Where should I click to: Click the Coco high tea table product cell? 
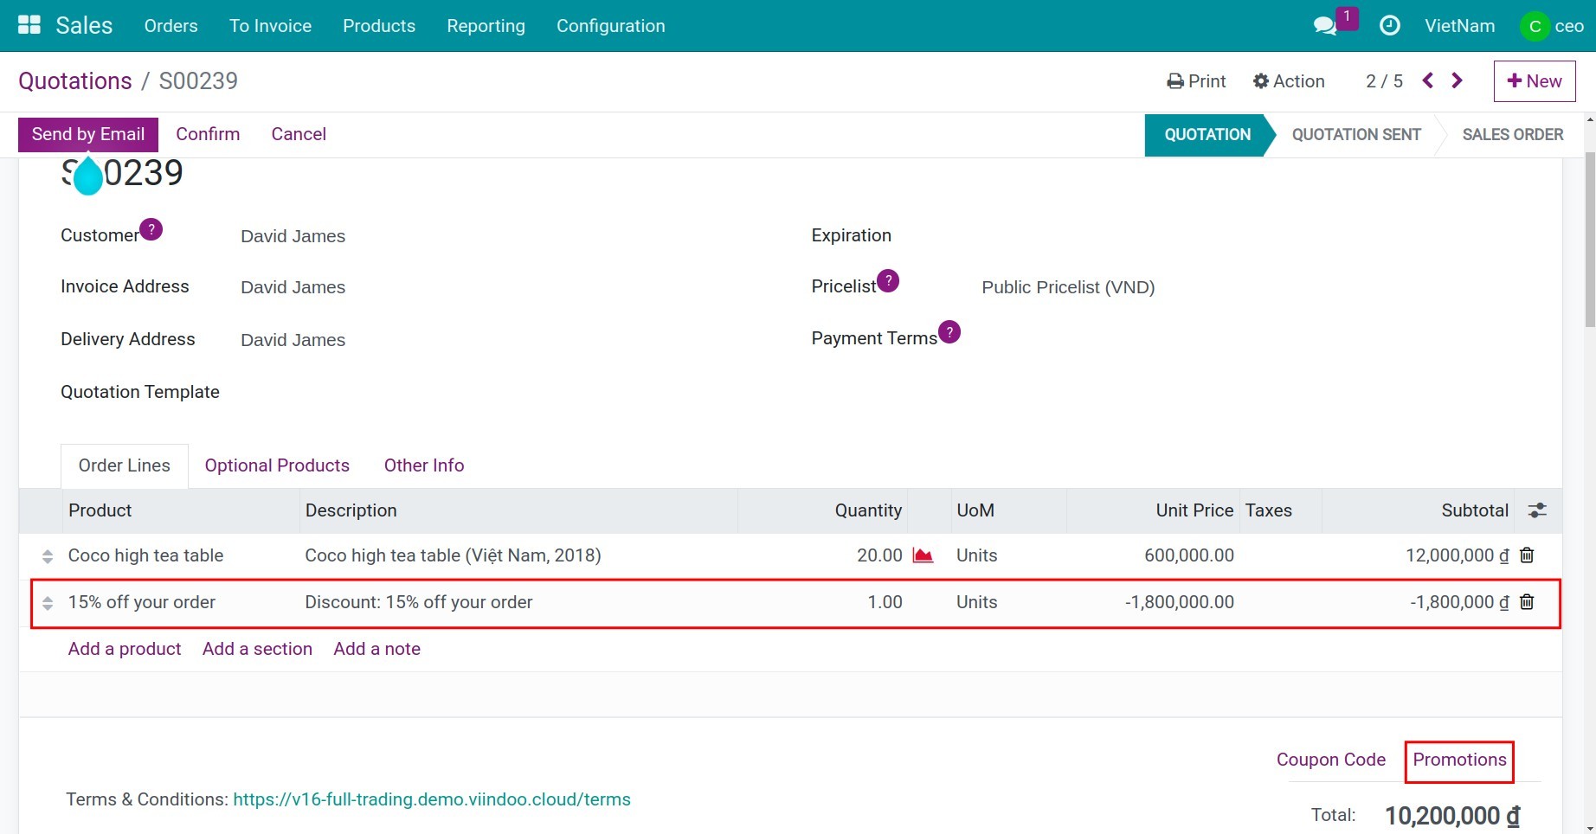[x=145, y=555]
